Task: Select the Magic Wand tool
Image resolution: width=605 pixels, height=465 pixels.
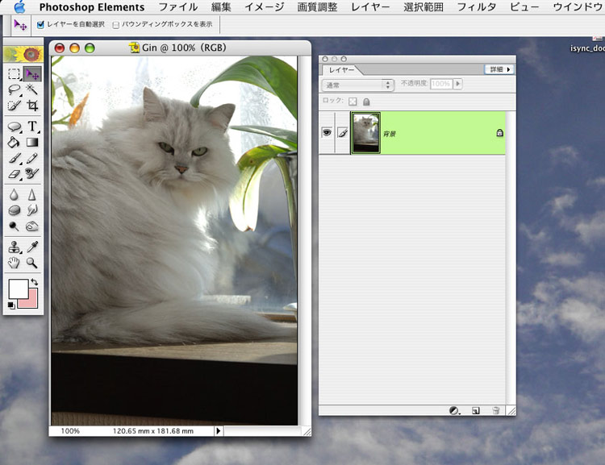Action: 32,89
